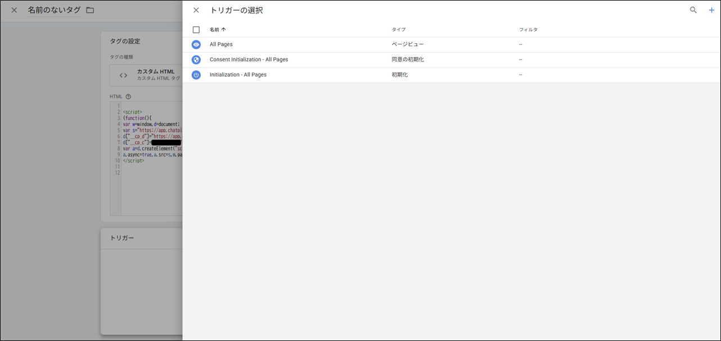Pick Initialization - All Pages trigger
The image size is (721, 341).
tap(238, 75)
